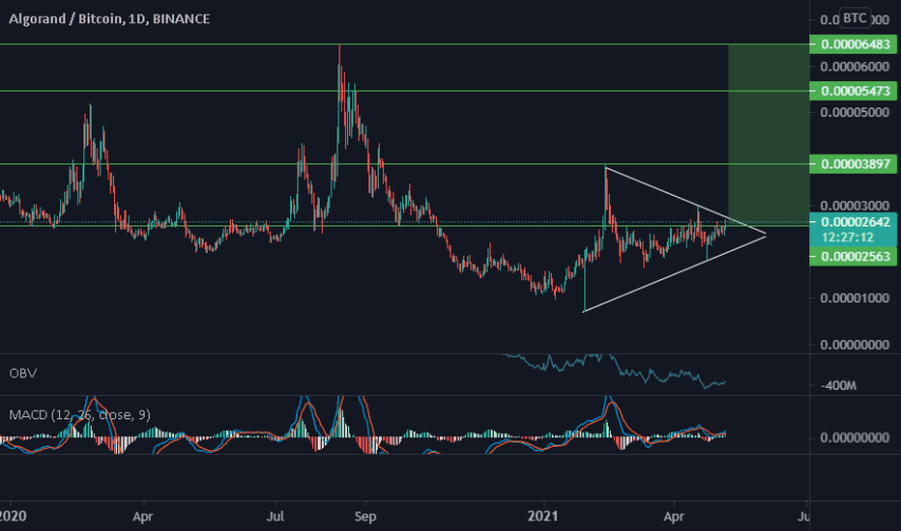The image size is (901, 531).
Task: Click the 2020 time axis label
Action: [x=13, y=517]
